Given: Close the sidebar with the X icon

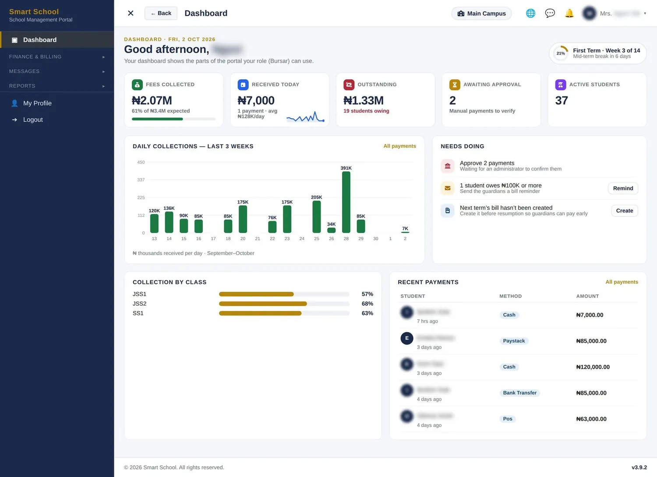Looking at the screenshot, I should point(131,13).
